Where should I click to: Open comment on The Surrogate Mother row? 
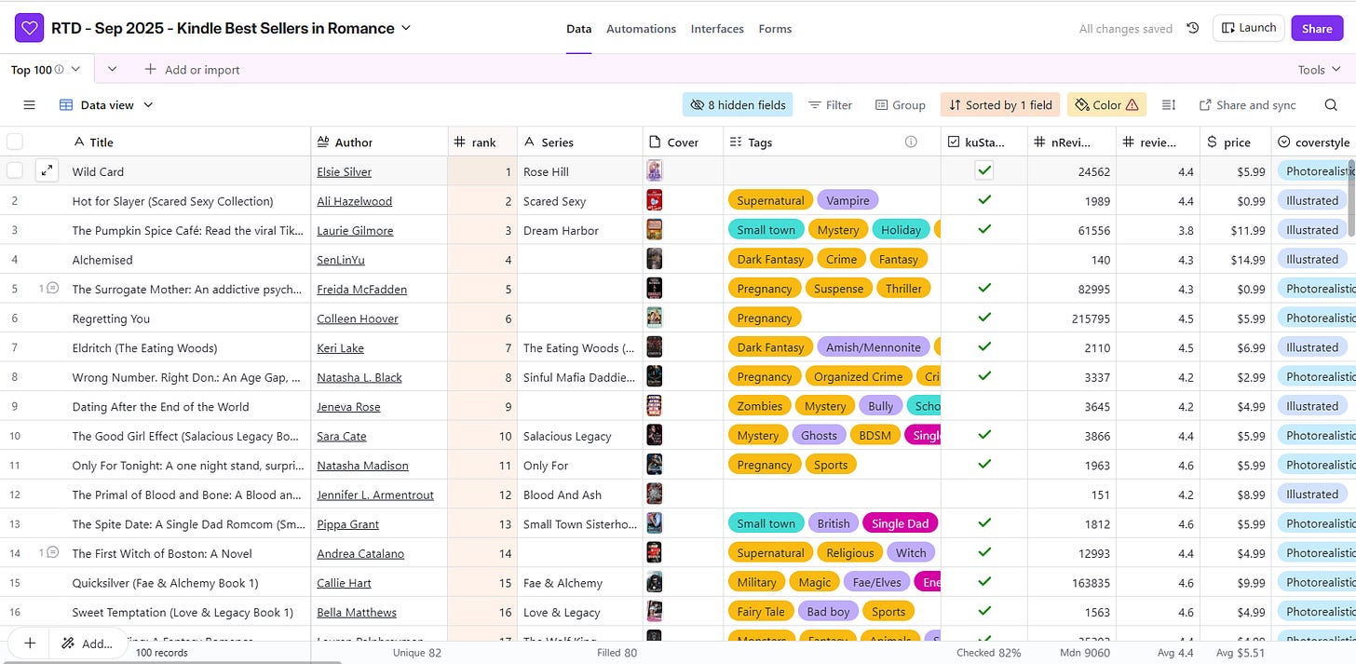48,289
